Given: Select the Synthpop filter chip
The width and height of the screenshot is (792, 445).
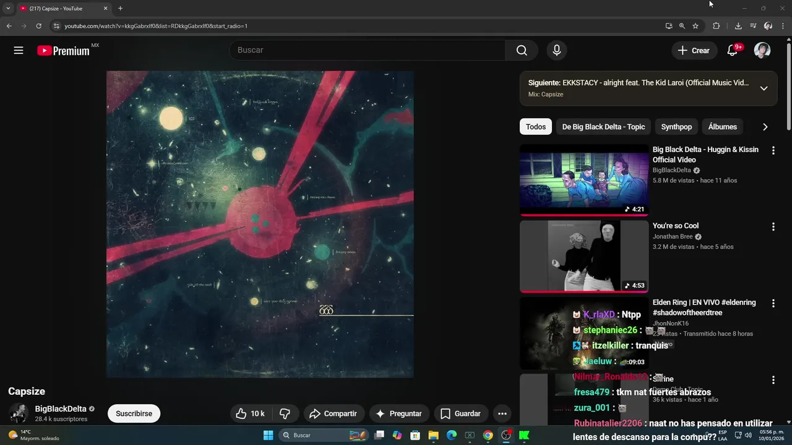Looking at the screenshot, I should tap(676, 127).
